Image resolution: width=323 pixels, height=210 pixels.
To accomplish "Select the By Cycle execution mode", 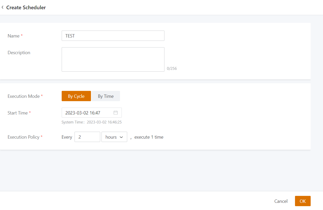I will tap(76, 96).
